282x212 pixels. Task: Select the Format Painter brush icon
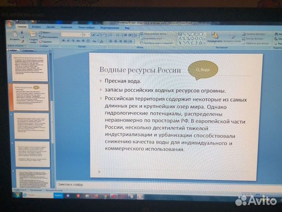point(22,42)
